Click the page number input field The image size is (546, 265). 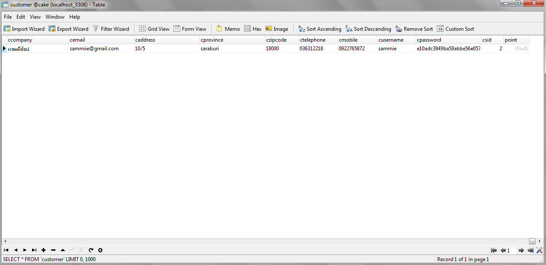(x=512, y=250)
